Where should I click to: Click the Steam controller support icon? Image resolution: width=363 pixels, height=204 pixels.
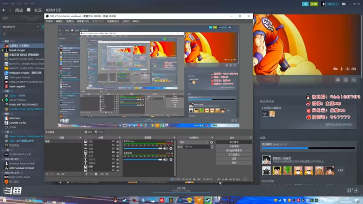click(354, 69)
